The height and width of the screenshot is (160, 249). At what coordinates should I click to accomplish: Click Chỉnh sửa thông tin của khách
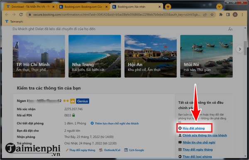tap(205, 135)
